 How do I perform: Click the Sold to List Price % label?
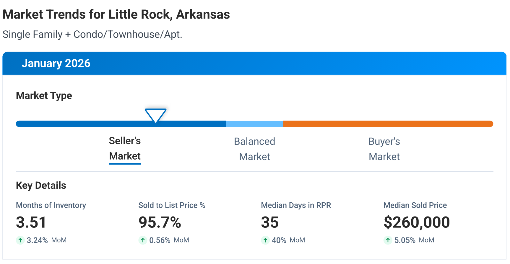(172, 205)
